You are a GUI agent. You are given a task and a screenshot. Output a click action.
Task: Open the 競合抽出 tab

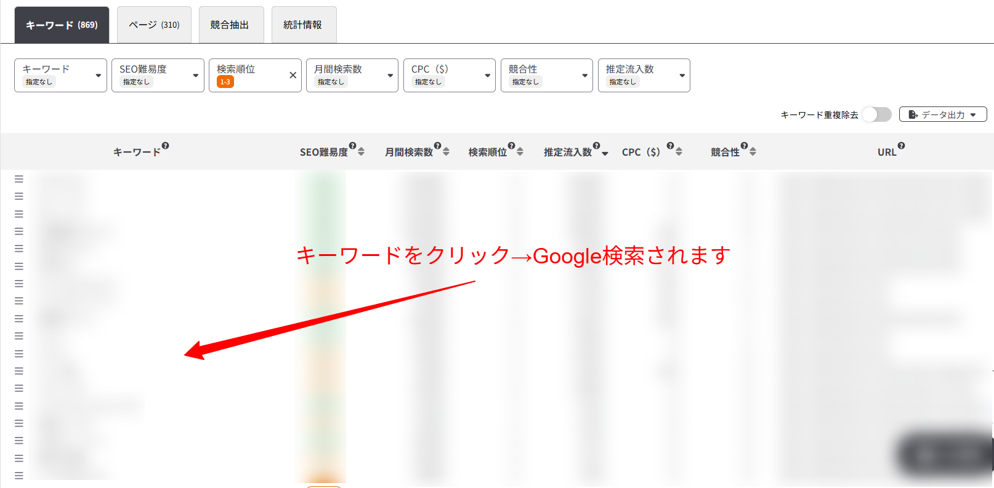coord(231,25)
